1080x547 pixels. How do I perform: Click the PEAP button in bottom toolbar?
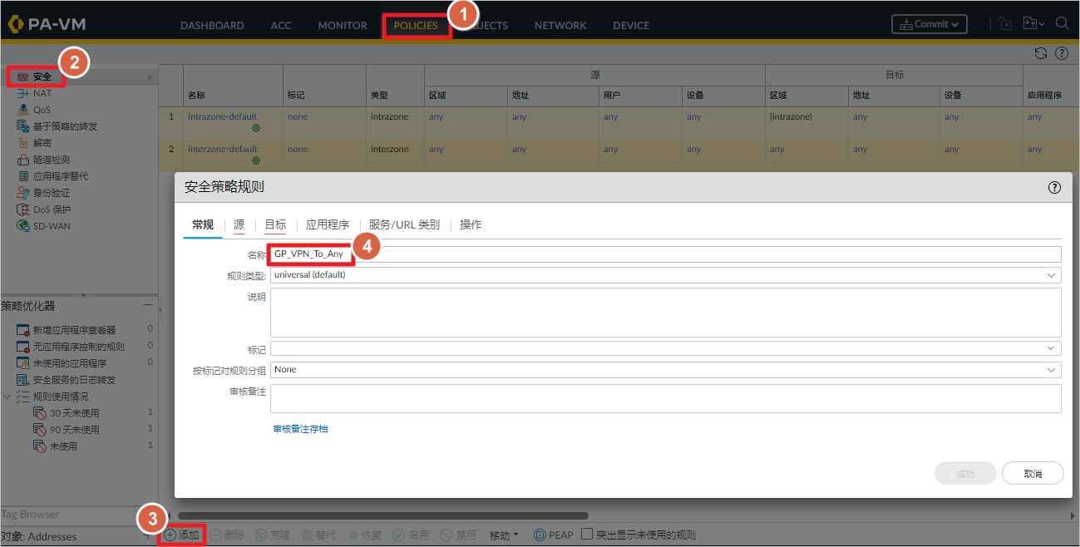[x=554, y=535]
